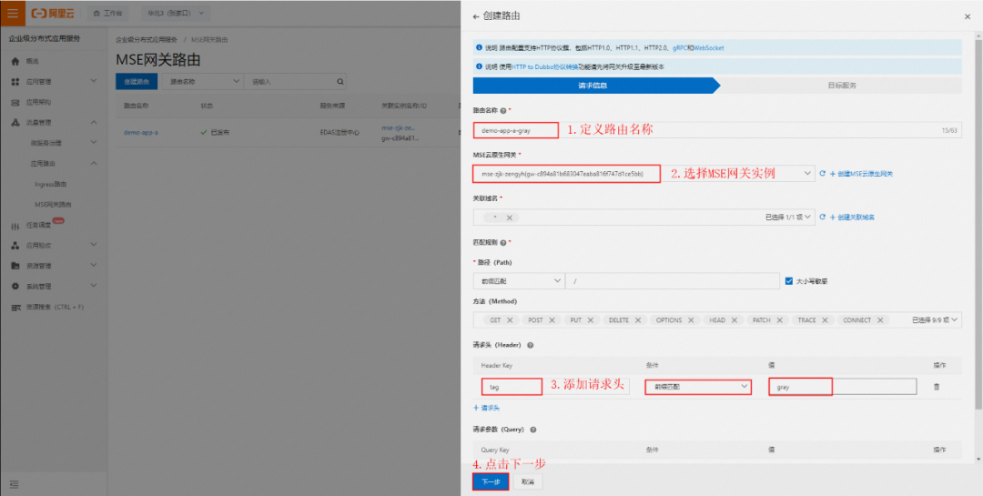Click the + 请求头 add header link
Viewport: 983px width, 496px height.
tap(486, 409)
